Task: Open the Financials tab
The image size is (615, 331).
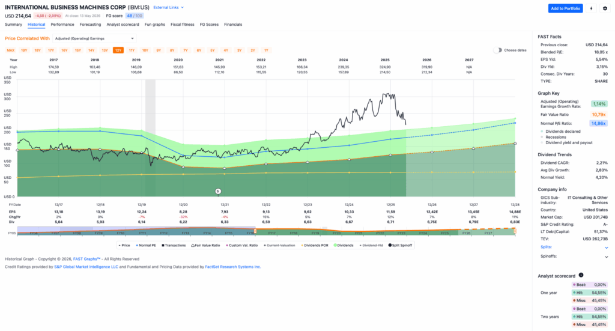Action: point(233,24)
